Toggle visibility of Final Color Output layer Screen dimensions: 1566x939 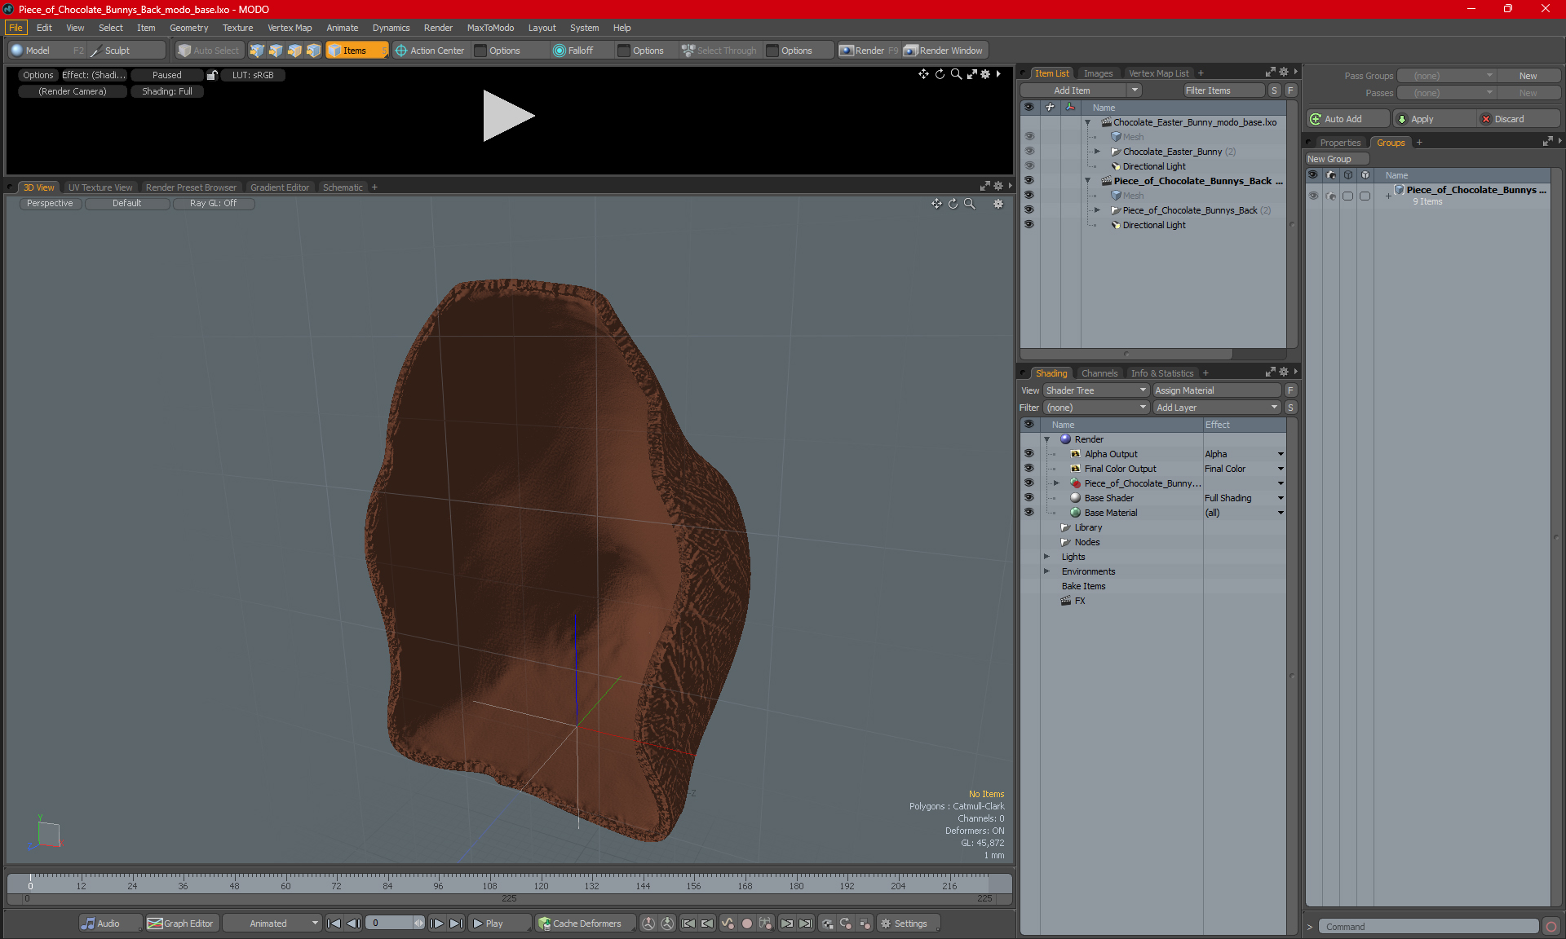pyautogui.click(x=1029, y=469)
